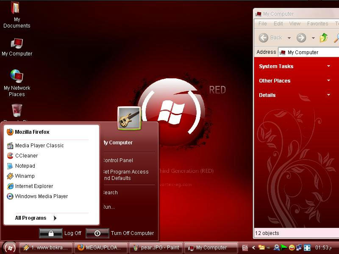339x254 pixels.
Task: Select the My Network Places desktop icon
Action: click(17, 83)
